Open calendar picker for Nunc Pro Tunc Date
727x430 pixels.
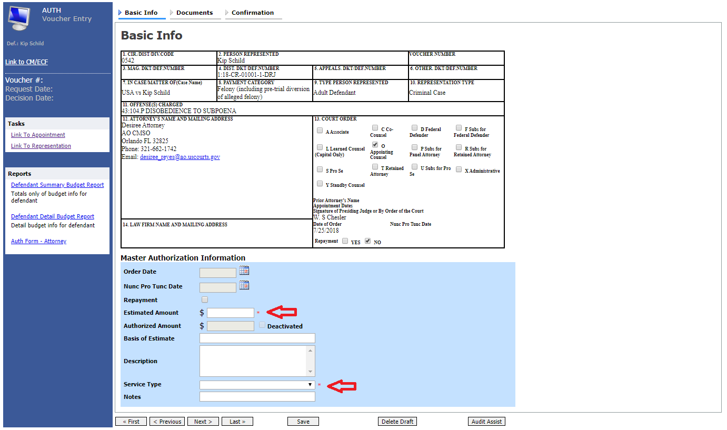244,285
